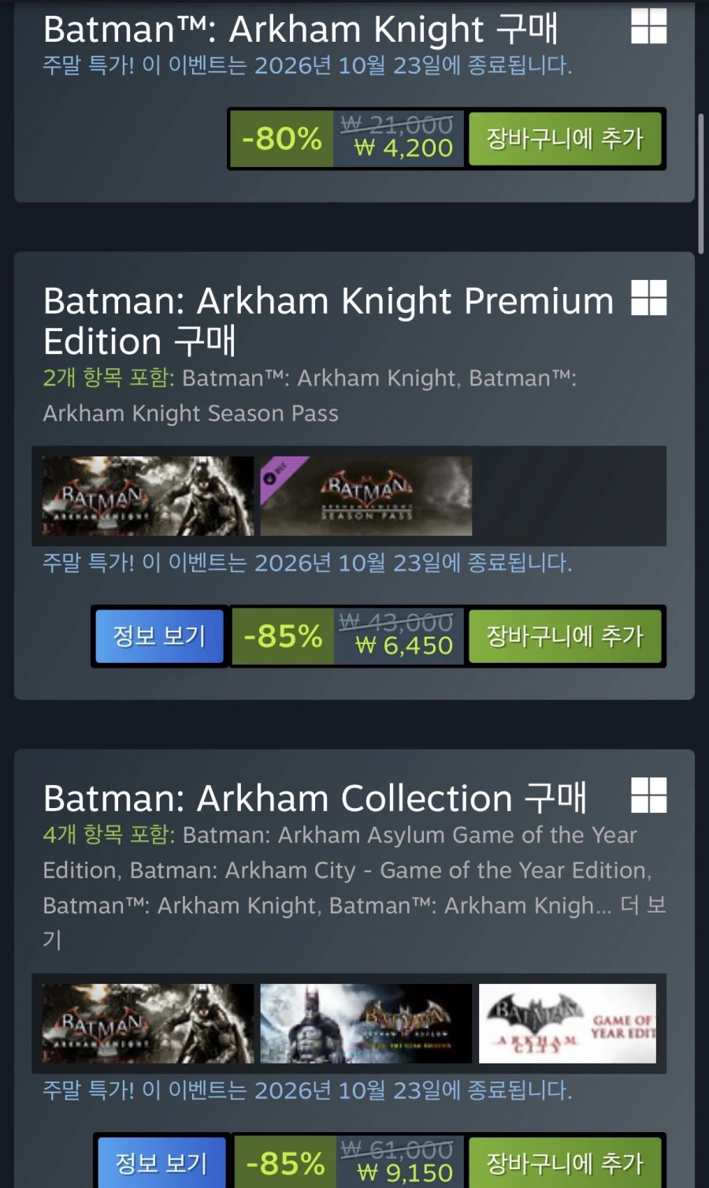The image size is (709, 1188).
Task: Open Batman: Arkham Knight Premium Edition title
Action: click(329, 321)
